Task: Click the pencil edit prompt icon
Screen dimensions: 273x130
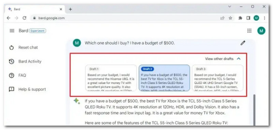Action: tap(243, 43)
